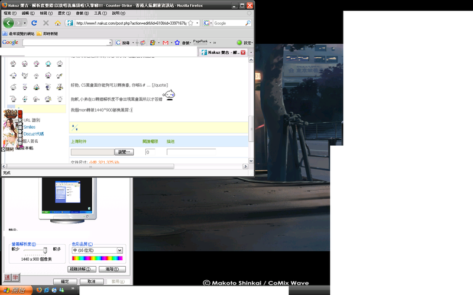
Task: Click the horizontal scrollbar left arrow
Action: coord(4,166)
